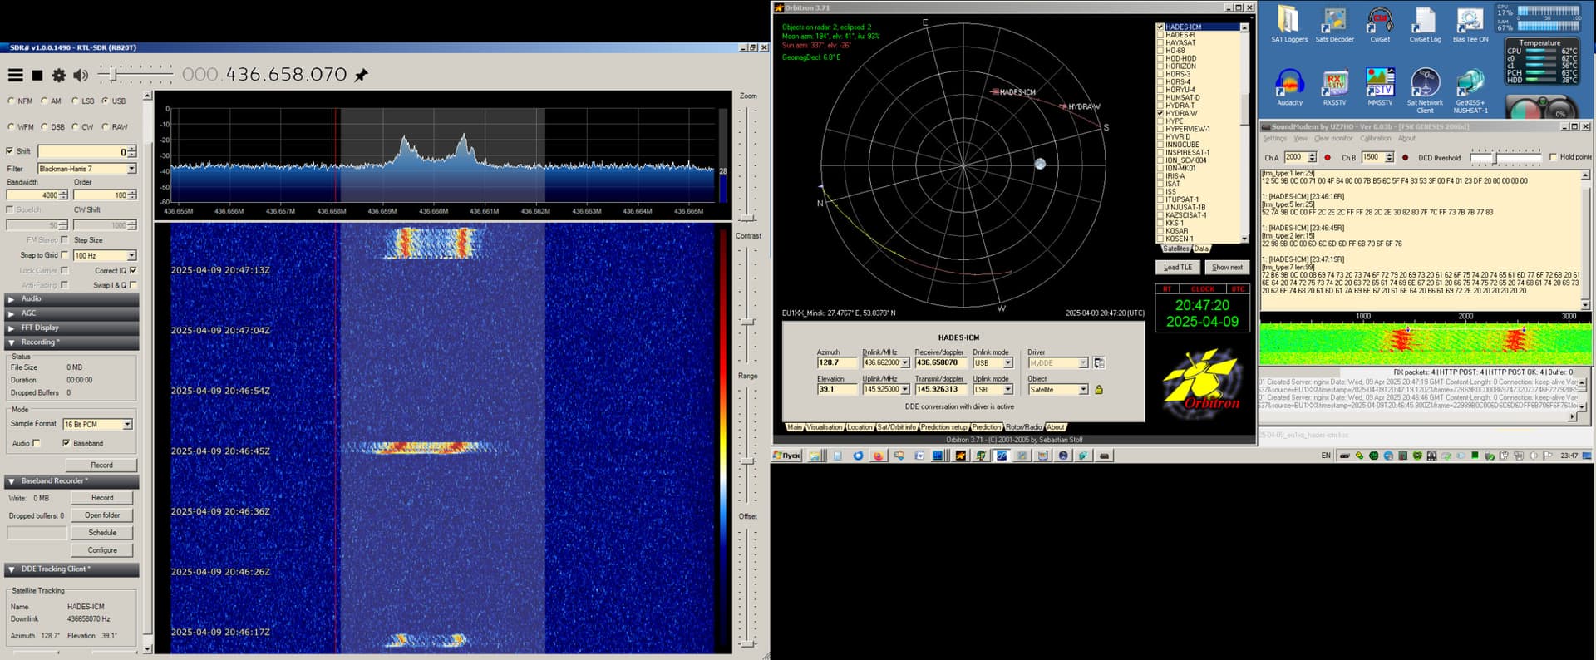This screenshot has width=1596, height=660.
Task: Open SDR# settings gear icon
Action: point(59,76)
